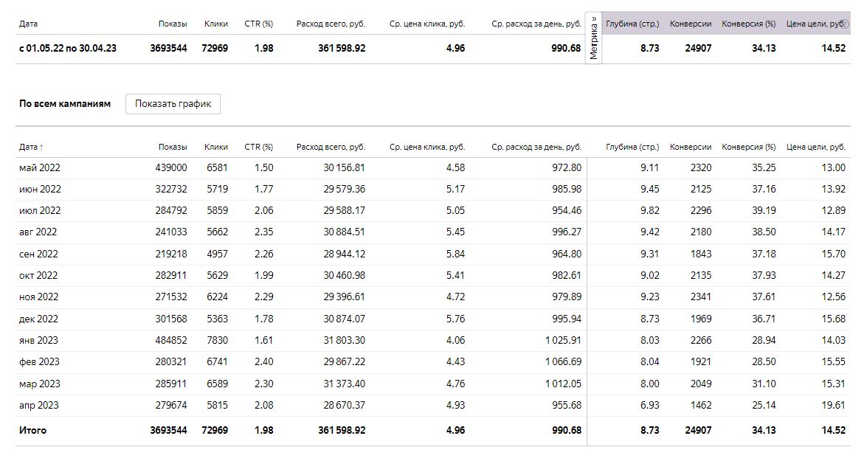
Task: Collapse the vertical 'Метрика »' panel tab
Action: (x=594, y=38)
